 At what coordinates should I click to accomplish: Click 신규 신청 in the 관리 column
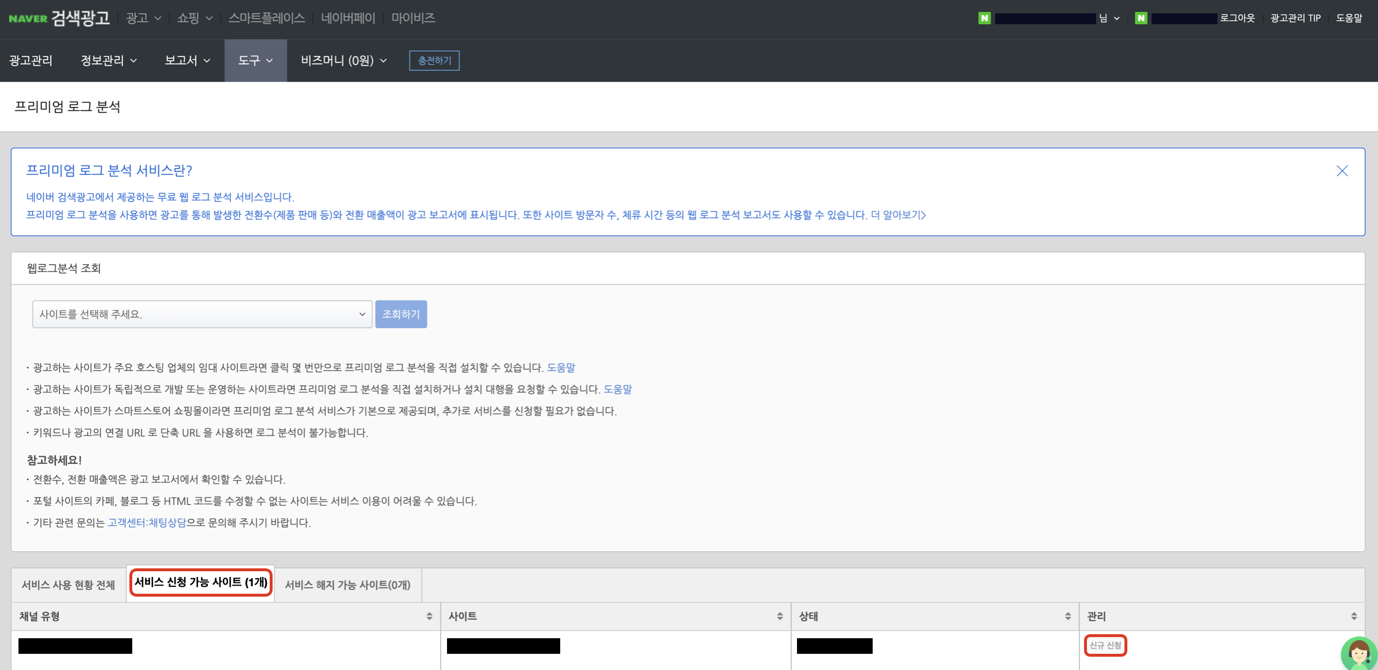tap(1105, 646)
